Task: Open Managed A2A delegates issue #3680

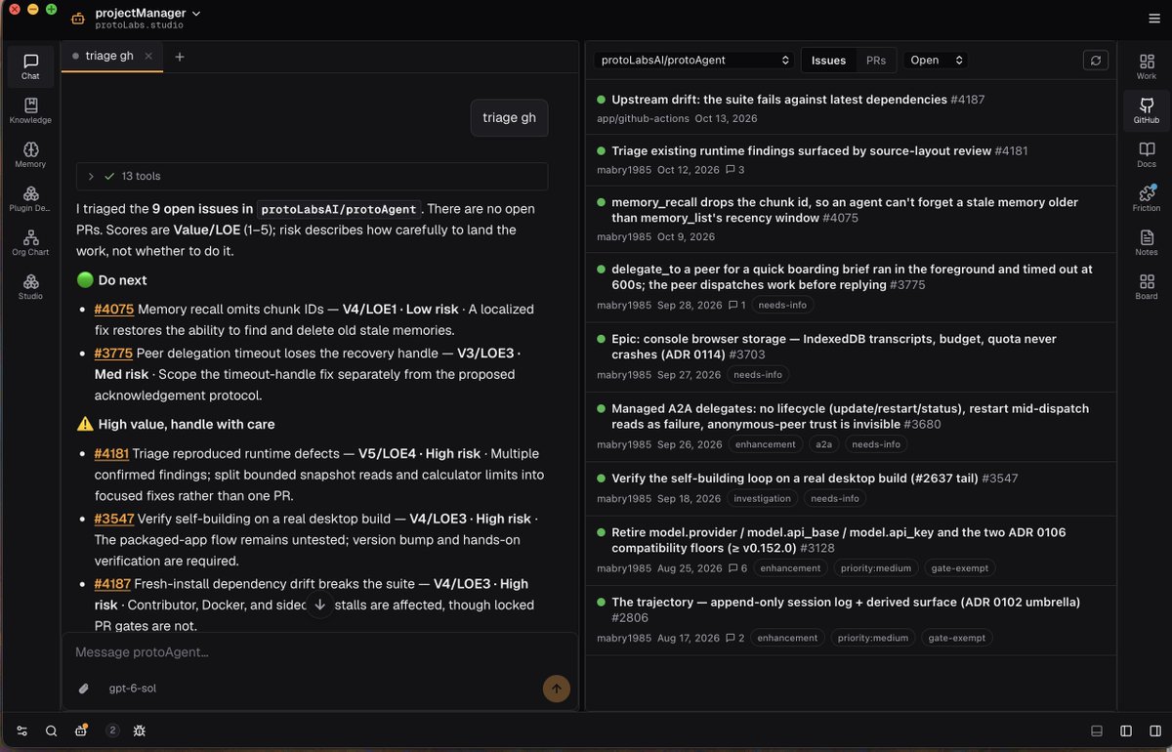Action: (x=850, y=426)
